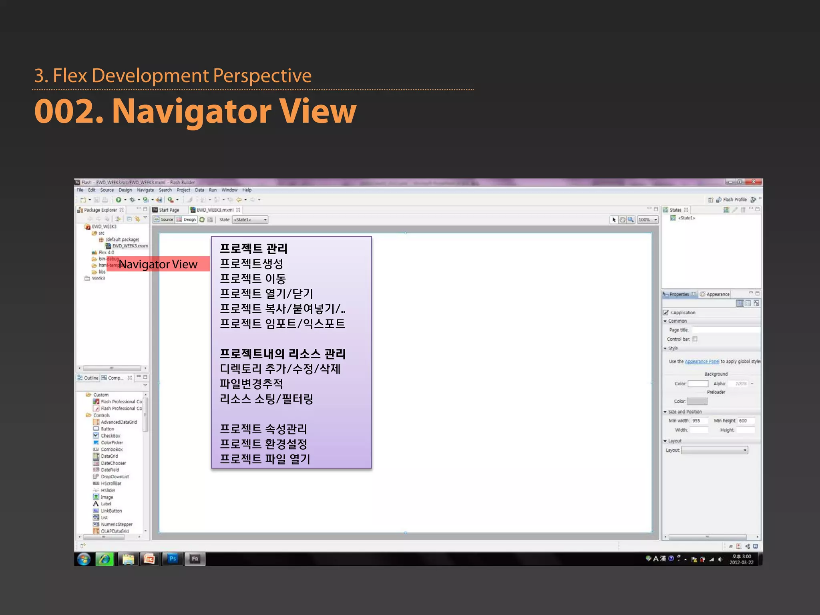The image size is (820, 615).
Task: Click Link with Editor icon in Package Explorer
Action: click(137, 219)
